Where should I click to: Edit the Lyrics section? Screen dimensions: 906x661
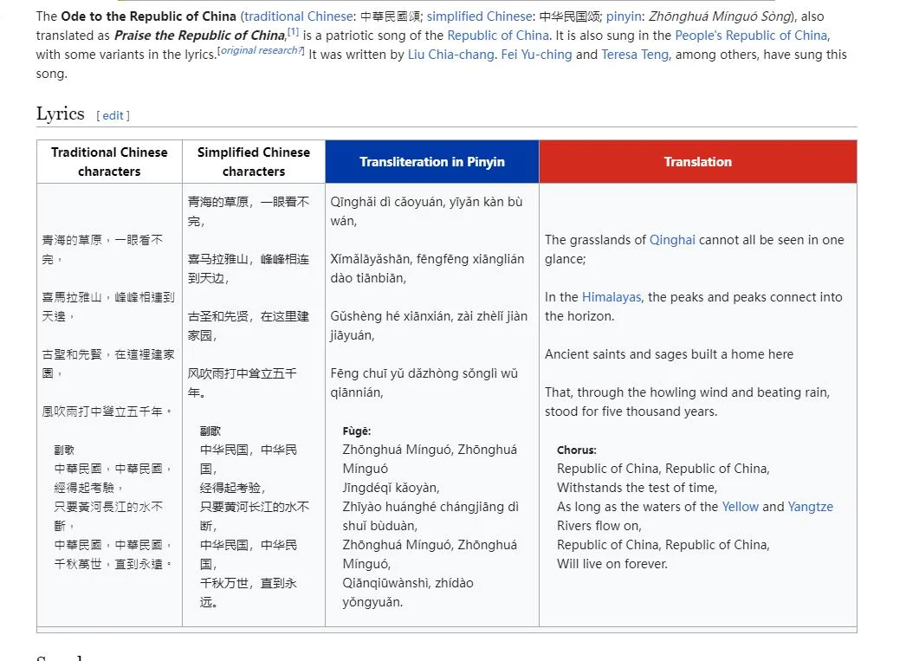(113, 115)
